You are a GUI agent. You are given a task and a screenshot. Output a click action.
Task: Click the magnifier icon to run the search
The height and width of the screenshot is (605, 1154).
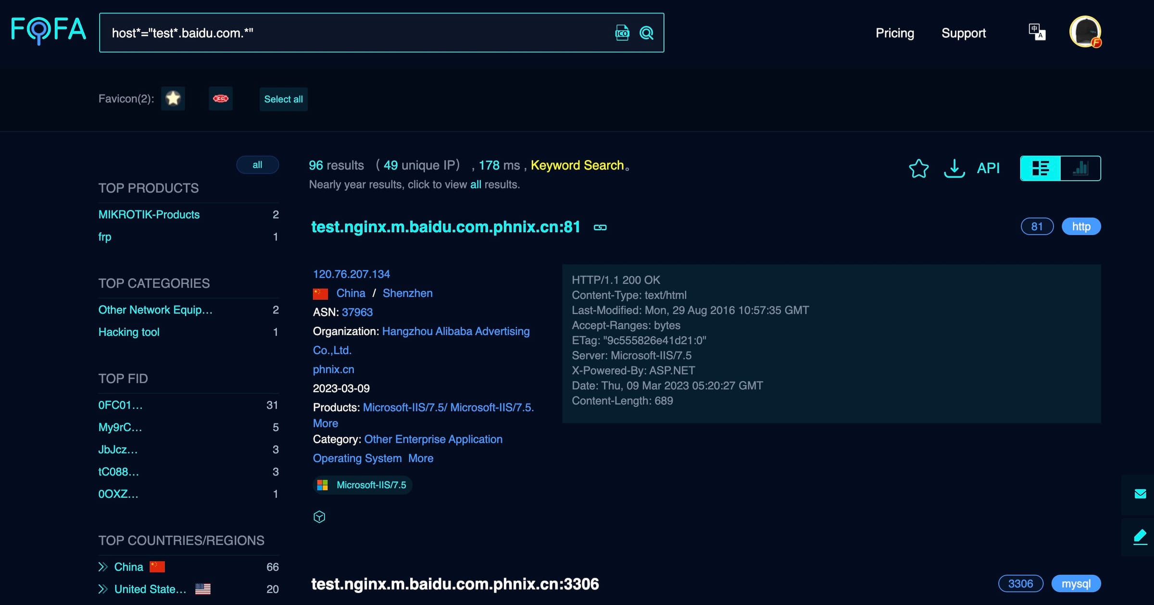tap(647, 33)
